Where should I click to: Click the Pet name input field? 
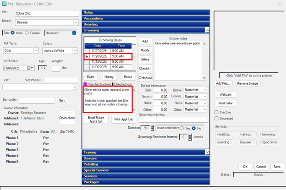pos(47,13)
